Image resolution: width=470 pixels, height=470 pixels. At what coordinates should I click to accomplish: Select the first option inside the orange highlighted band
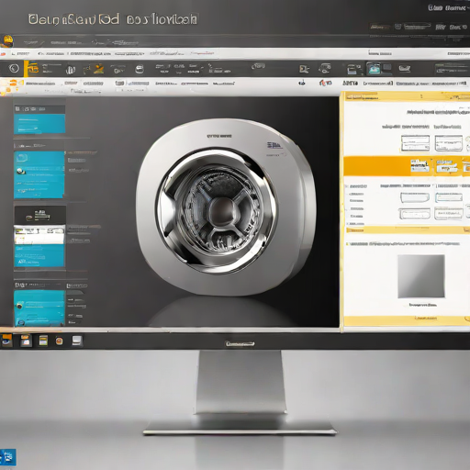pyautogui.click(x=420, y=166)
